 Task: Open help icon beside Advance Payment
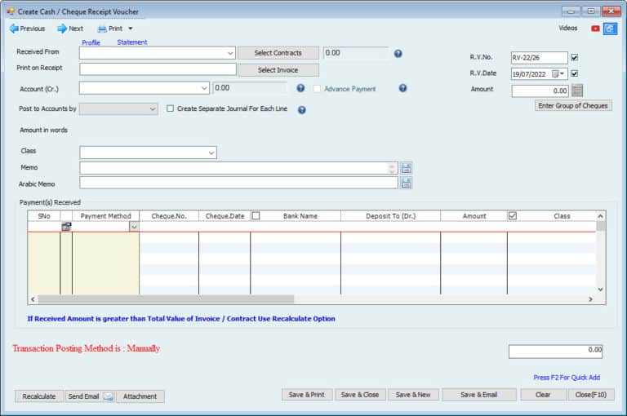402,88
